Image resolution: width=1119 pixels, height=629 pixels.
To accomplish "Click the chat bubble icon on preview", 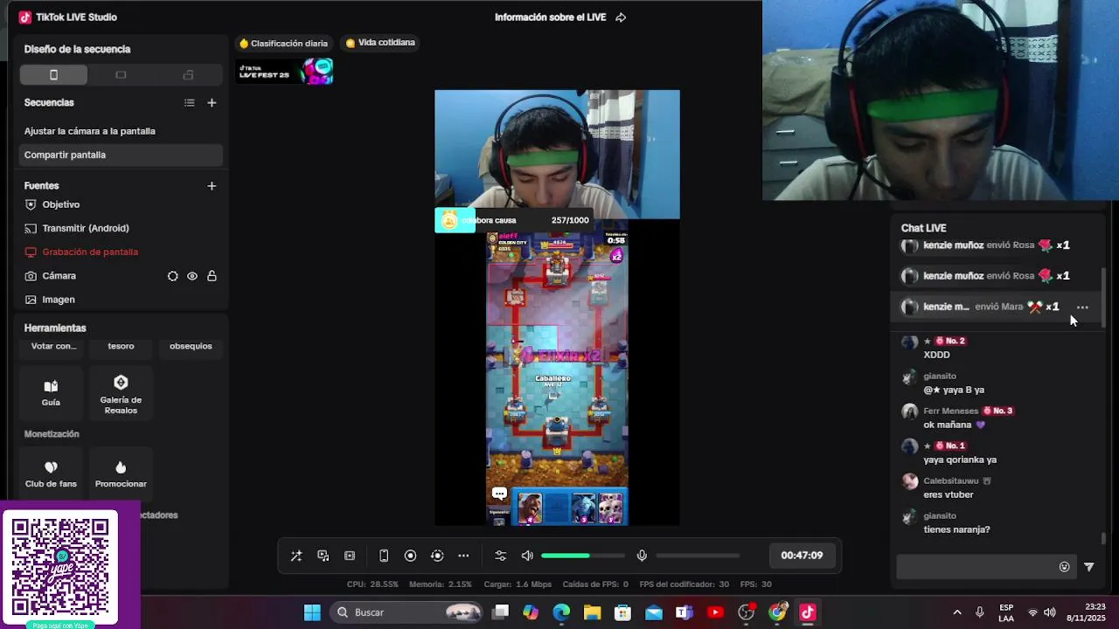I will pos(499,494).
